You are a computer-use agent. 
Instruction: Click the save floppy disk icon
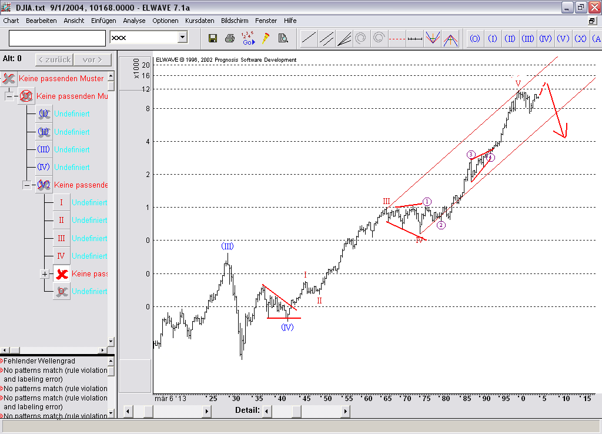(213, 38)
